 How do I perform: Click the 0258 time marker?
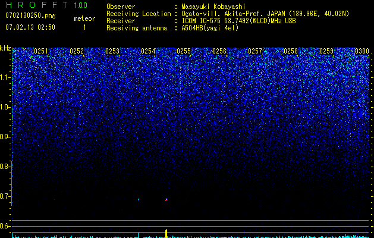point(291,51)
